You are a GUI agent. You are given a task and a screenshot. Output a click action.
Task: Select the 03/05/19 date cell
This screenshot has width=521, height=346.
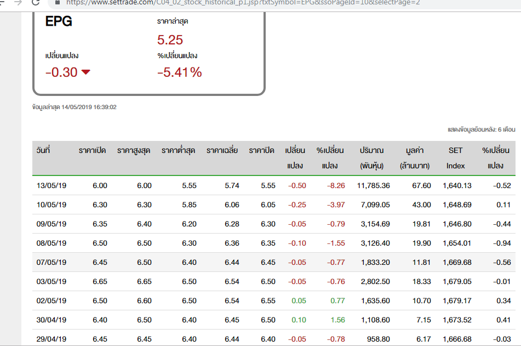click(x=51, y=282)
